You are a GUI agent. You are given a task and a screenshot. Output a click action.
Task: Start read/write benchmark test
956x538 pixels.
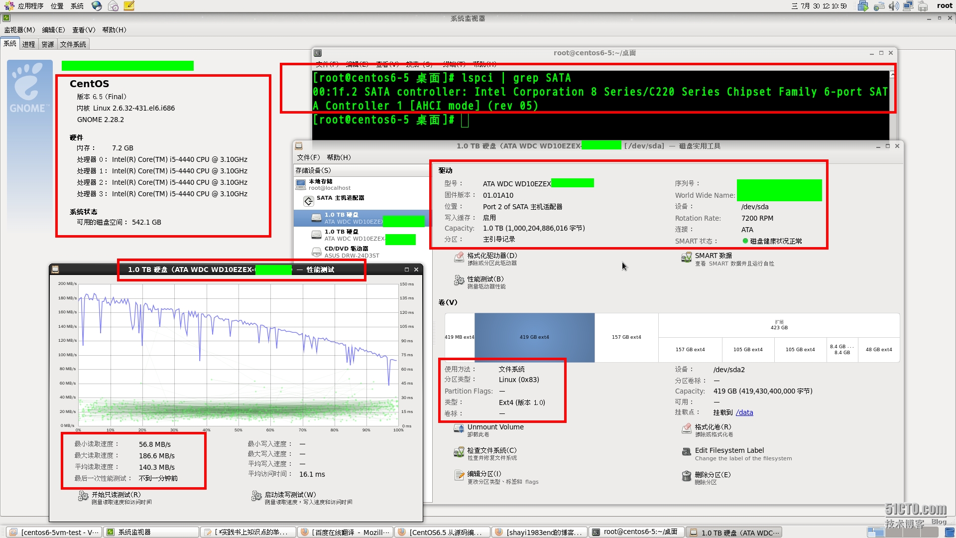[x=302, y=498]
